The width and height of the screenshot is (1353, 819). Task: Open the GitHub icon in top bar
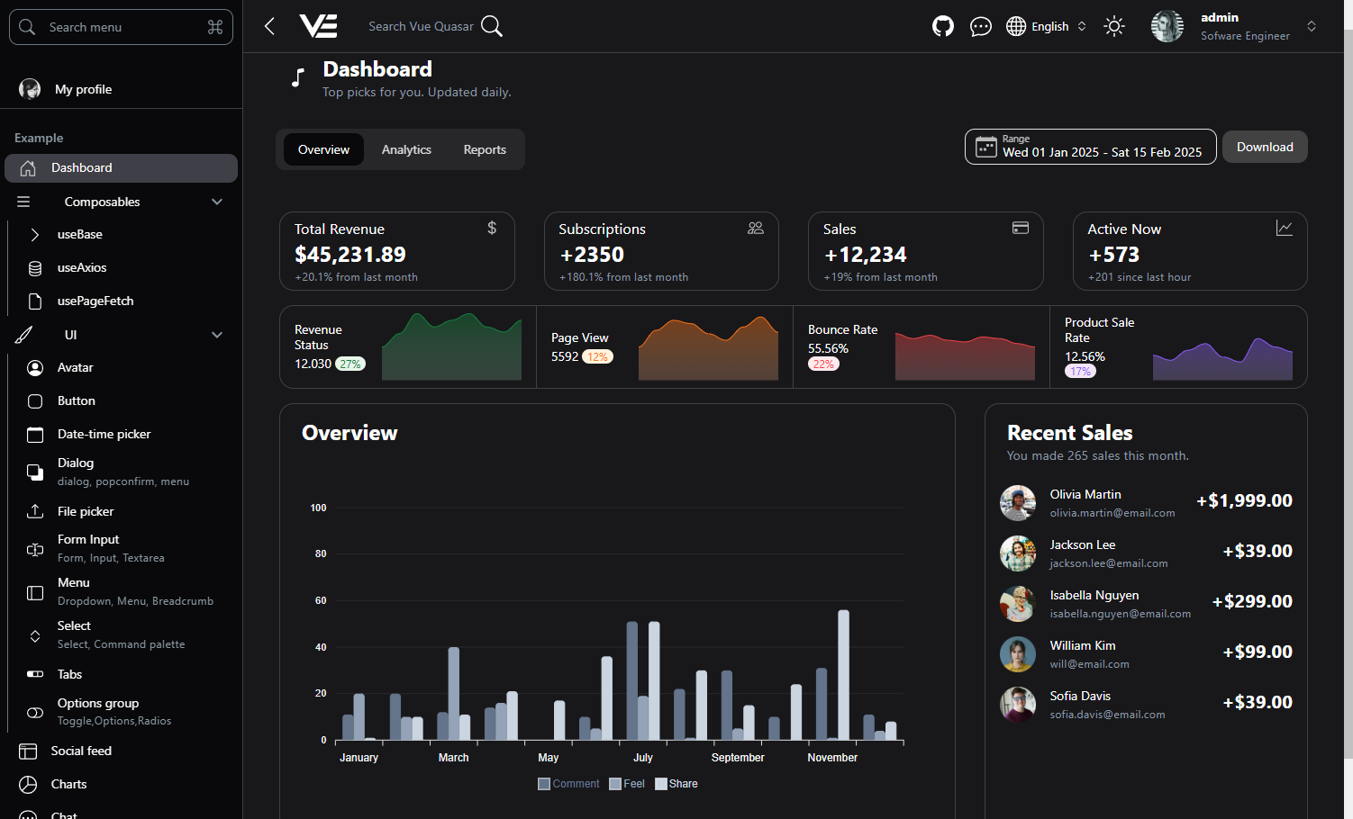[942, 26]
